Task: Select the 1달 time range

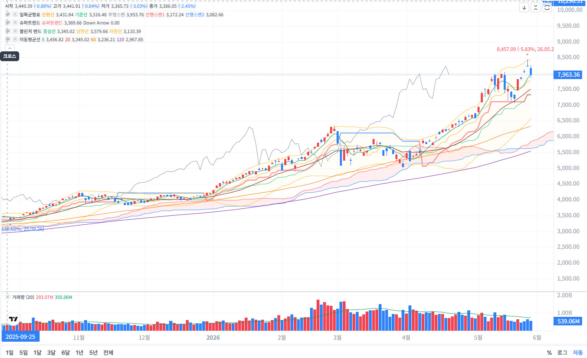Action: pyautogui.click(x=38, y=353)
